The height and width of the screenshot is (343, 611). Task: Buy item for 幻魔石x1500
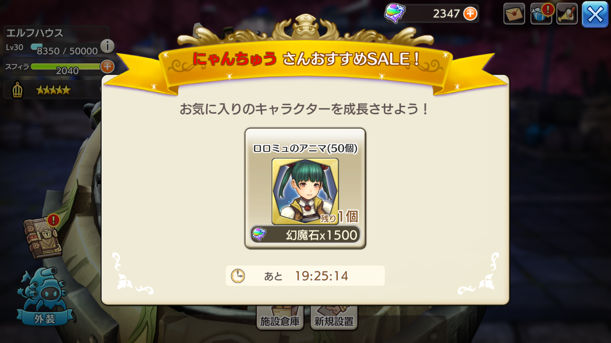click(x=305, y=235)
